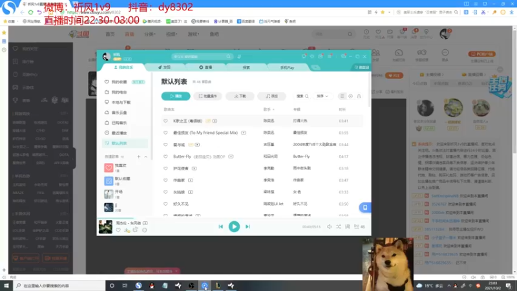Collapse the Douyu left sidebar handle
Screen dimensions: 517x291
(74, 158)
